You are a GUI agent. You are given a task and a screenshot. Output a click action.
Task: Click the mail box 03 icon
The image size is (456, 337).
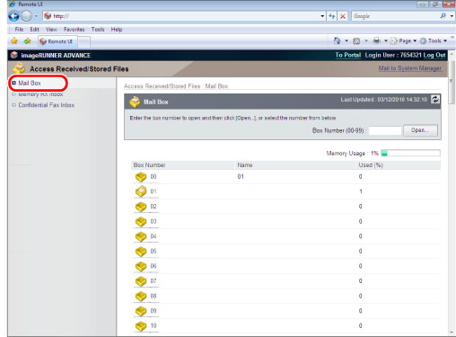[x=141, y=221]
